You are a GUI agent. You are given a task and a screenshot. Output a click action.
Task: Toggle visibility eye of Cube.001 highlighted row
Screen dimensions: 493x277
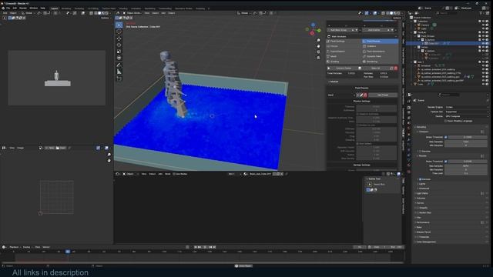(483, 43)
